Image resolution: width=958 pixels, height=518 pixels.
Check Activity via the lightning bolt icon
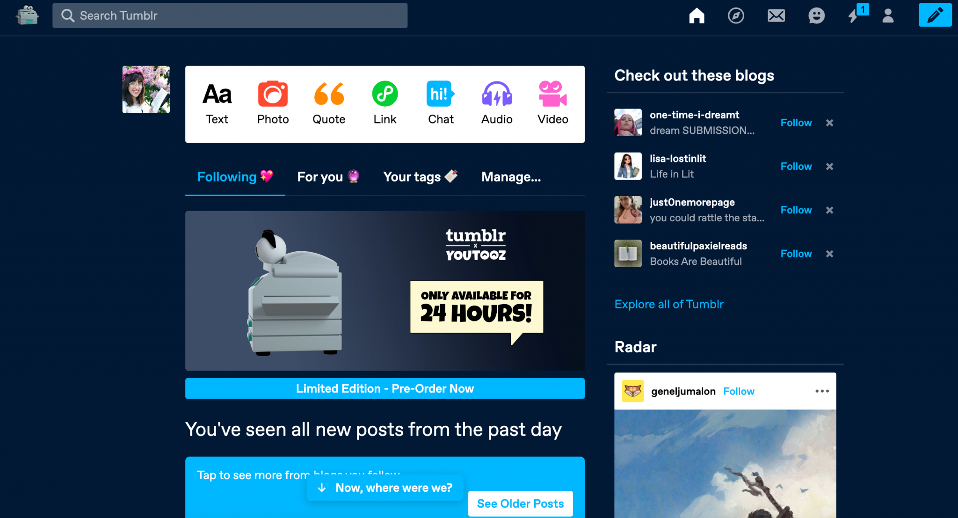[856, 15]
